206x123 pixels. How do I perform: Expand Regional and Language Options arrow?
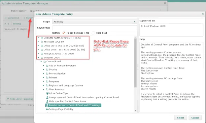[44, 85]
